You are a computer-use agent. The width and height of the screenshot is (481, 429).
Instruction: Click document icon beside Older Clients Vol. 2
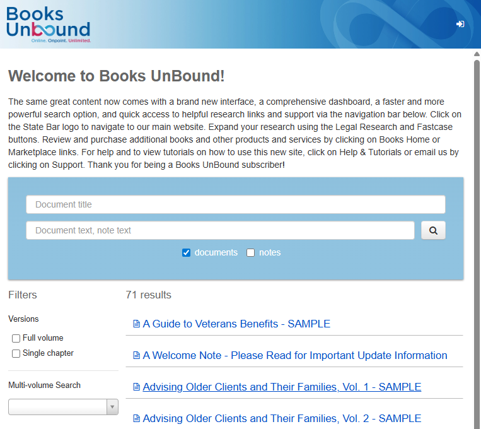tap(136, 419)
